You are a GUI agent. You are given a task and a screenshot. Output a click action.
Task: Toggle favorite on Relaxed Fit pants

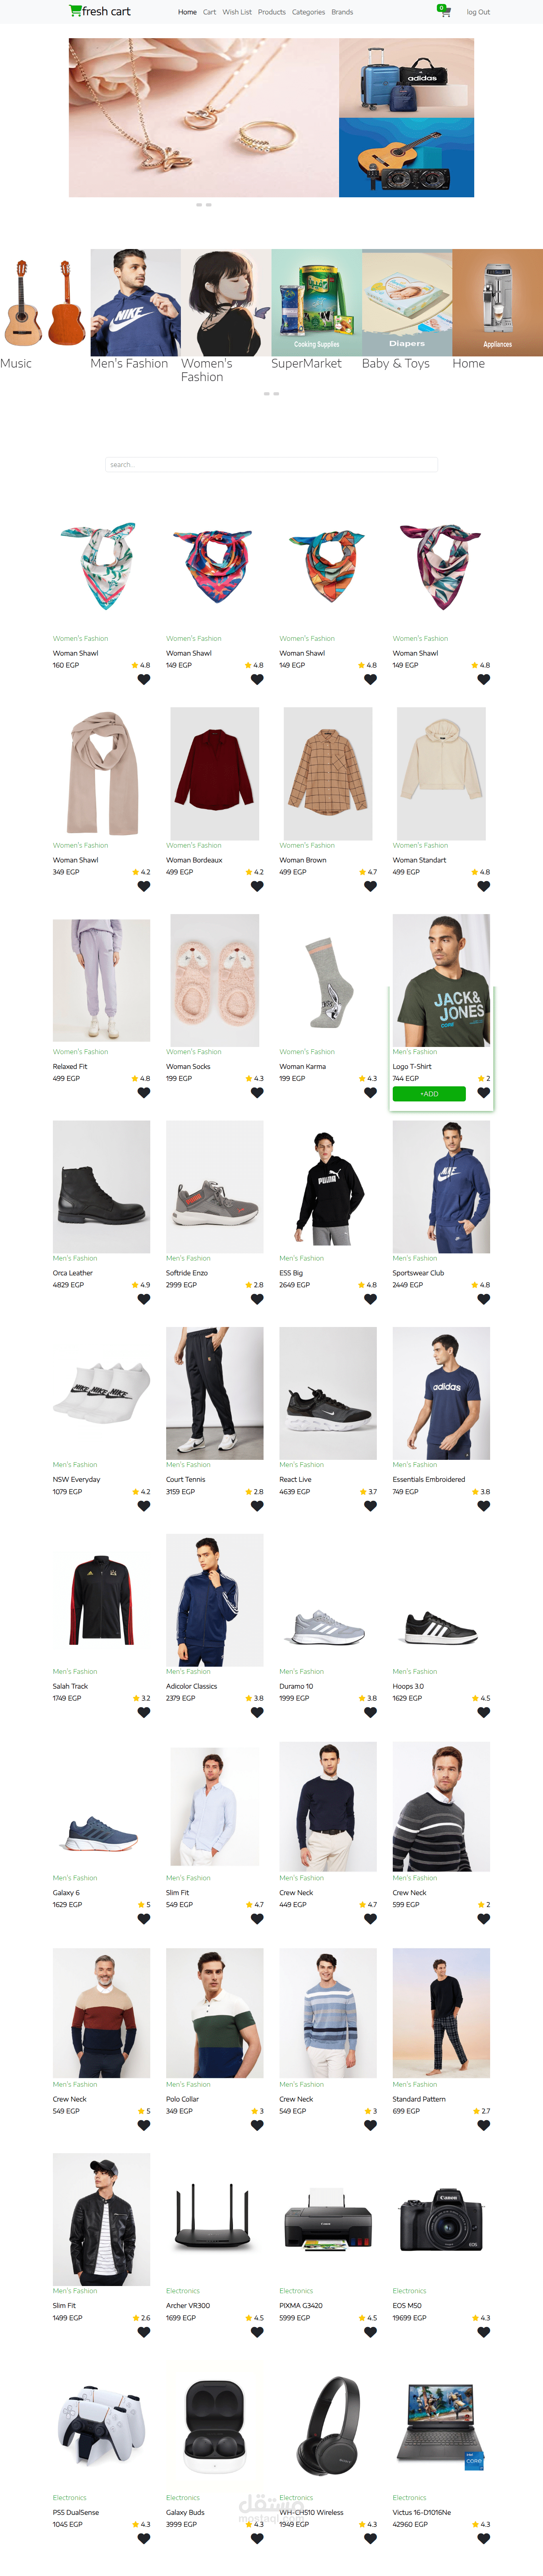pyautogui.click(x=144, y=1093)
